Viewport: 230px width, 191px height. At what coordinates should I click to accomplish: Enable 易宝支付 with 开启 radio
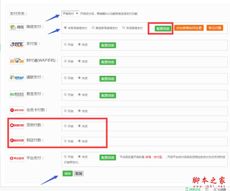65,94
